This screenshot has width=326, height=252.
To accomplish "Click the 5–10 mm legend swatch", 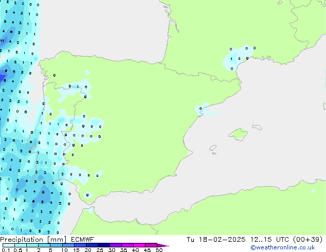I will (x=56, y=245).
